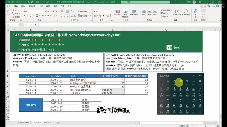Viewport: 227px width, 127px height.
Task: Collapse the ribbon with the chevron
Action: click(x=220, y=21)
